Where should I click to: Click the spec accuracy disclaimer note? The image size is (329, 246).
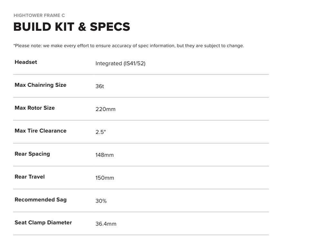coord(129,45)
